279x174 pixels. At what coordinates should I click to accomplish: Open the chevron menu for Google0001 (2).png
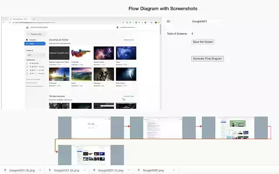click(x=85, y=170)
